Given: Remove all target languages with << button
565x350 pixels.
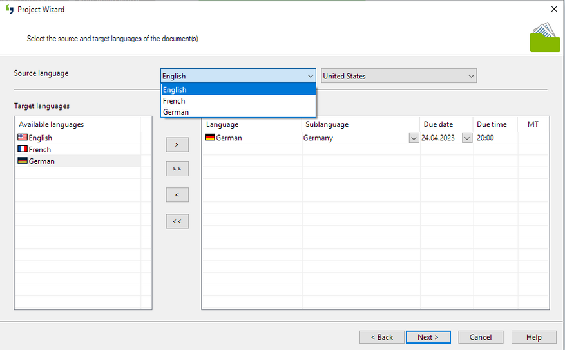Looking at the screenshot, I should [x=177, y=221].
